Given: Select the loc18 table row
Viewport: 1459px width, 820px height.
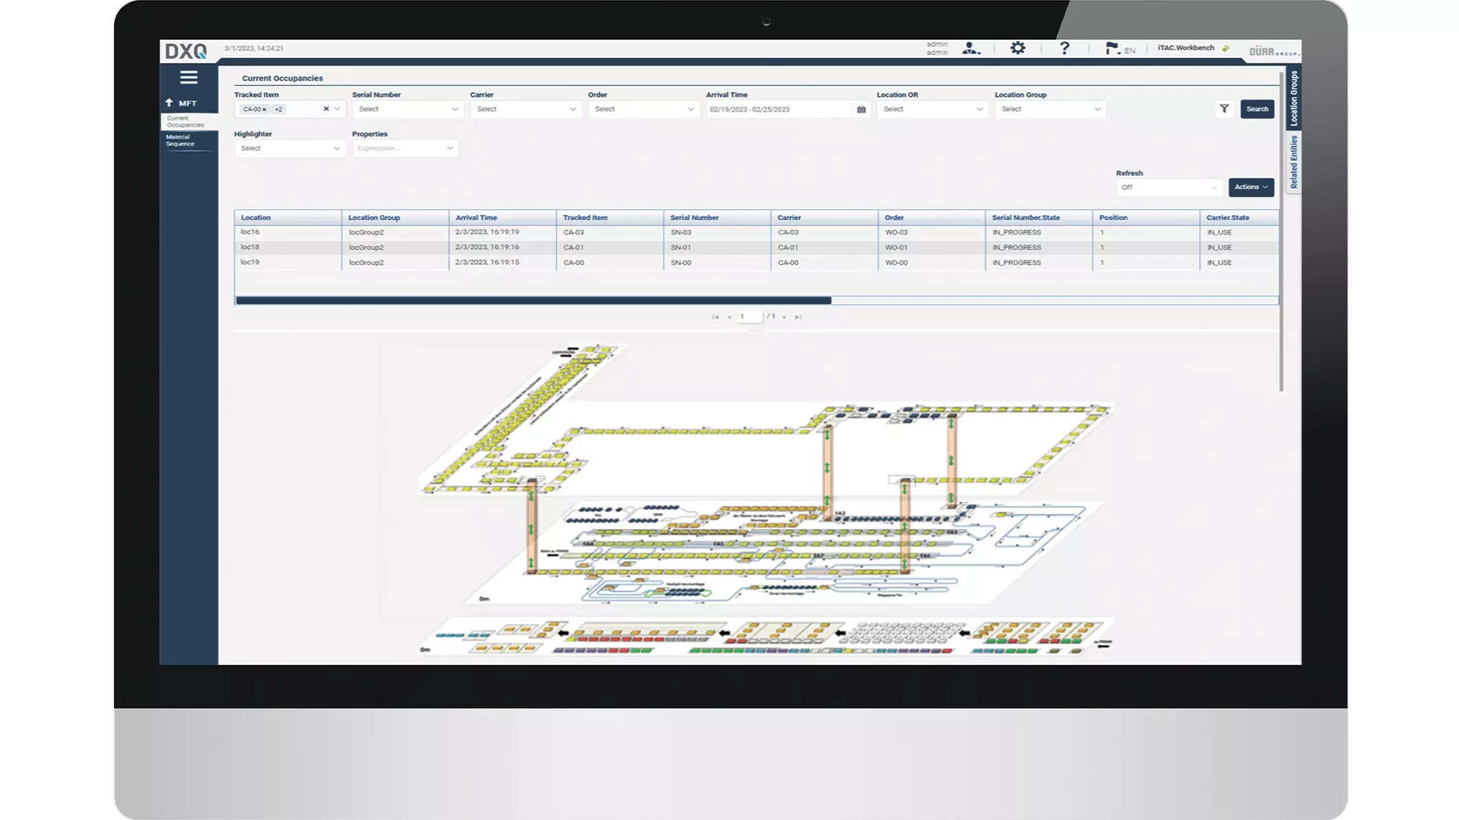Looking at the screenshot, I should [250, 247].
